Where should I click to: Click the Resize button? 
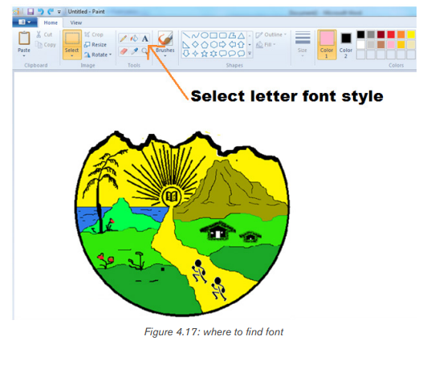tap(96, 45)
